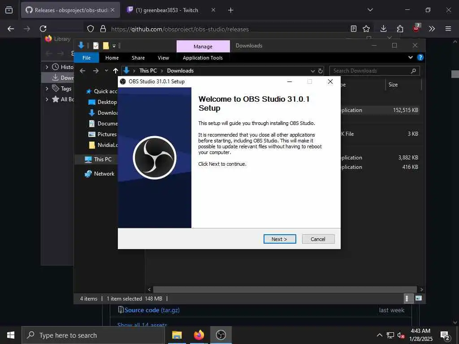The image size is (459, 344).
Task: Click the Explorer horizontal scrollbar
Action: (285, 289)
